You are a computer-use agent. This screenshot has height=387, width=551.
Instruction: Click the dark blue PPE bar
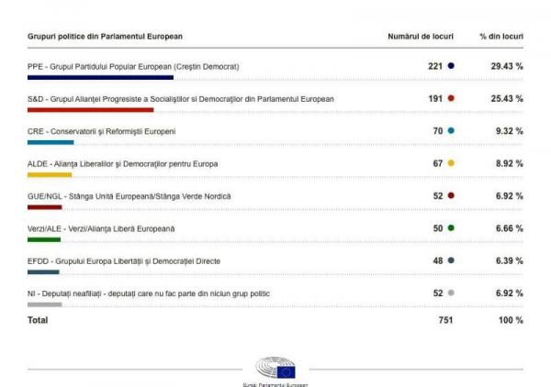coord(100,78)
